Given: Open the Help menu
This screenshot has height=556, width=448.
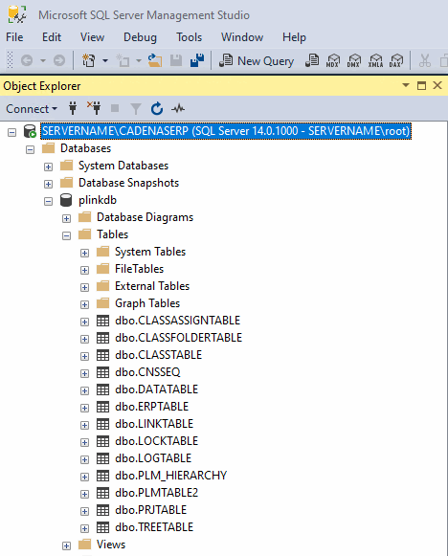Looking at the screenshot, I should 294,37.
